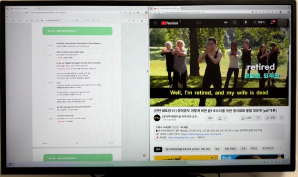
Task: Select the PDF draw tool
Action: (20, 21)
